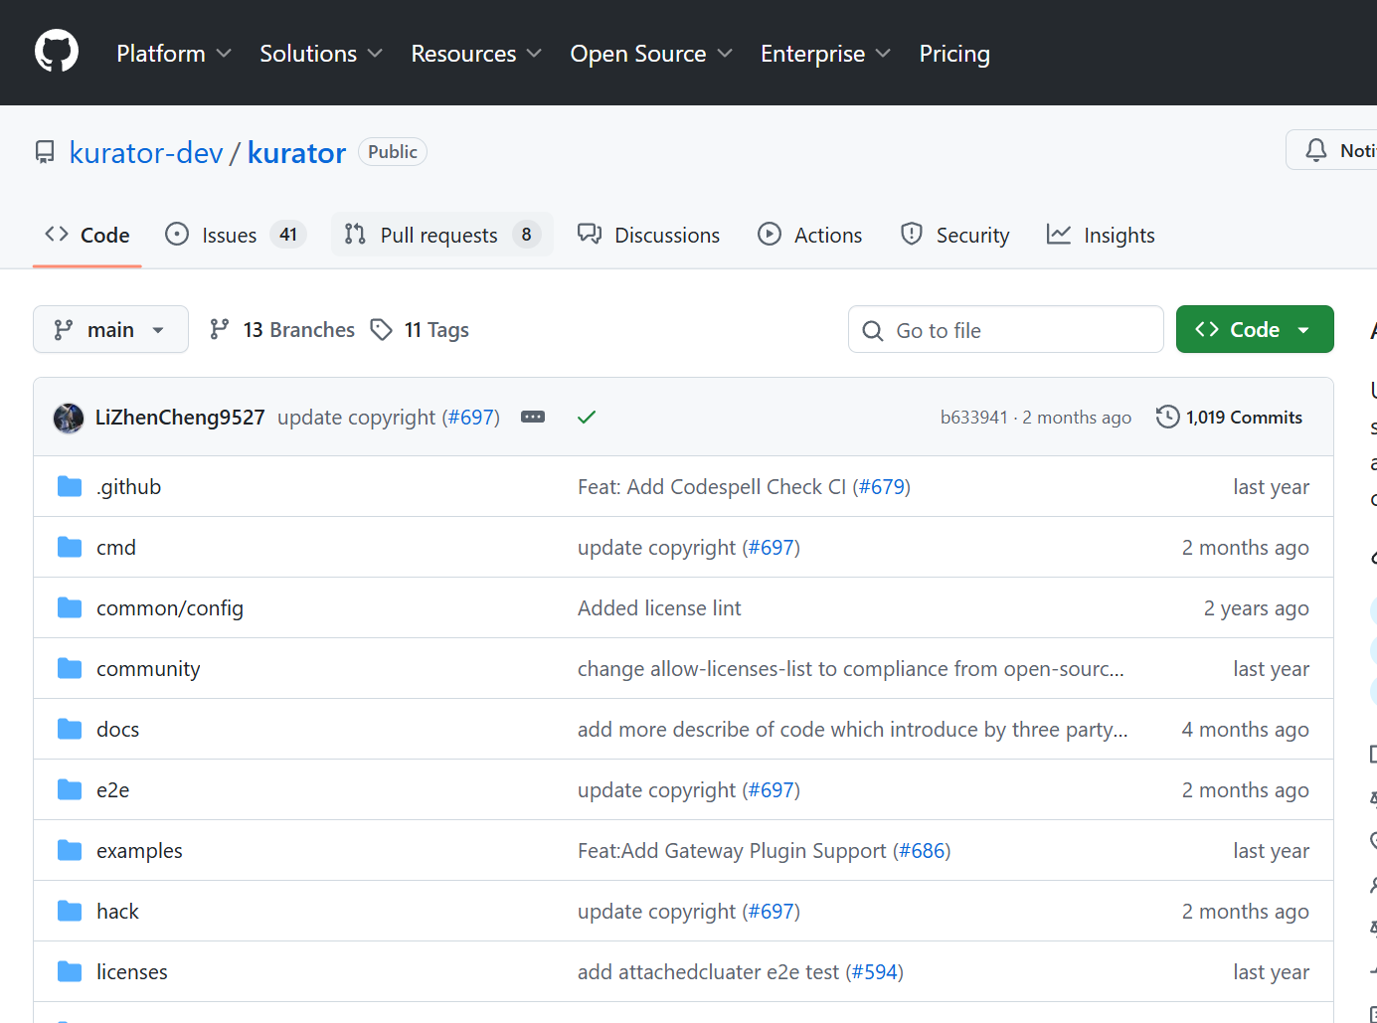Screen dimensions: 1377x1023
Task: Open the community folder
Action: coord(148,669)
